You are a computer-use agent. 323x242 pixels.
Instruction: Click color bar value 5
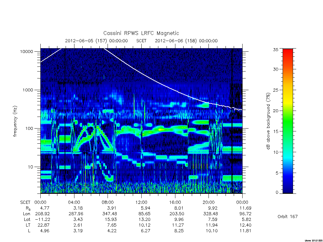277,173
